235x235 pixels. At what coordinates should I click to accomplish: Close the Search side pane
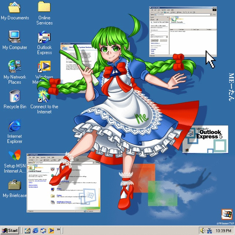pyautogui.click(x=168, y=17)
